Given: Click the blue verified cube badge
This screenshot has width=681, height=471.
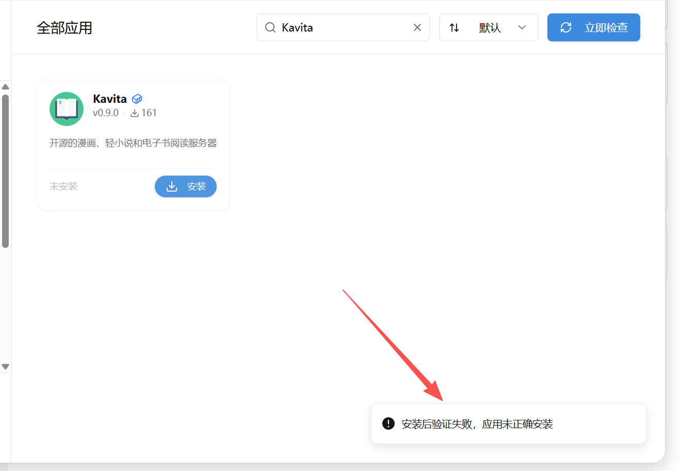Looking at the screenshot, I should click(x=137, y=99).
